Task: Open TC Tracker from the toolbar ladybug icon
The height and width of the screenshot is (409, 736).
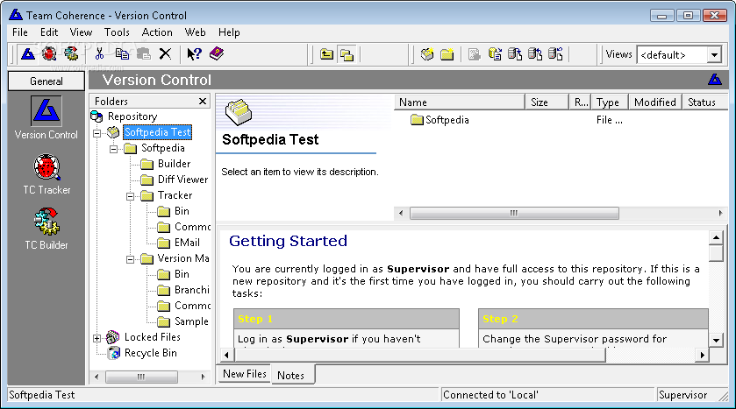Action: coord(49,54)
